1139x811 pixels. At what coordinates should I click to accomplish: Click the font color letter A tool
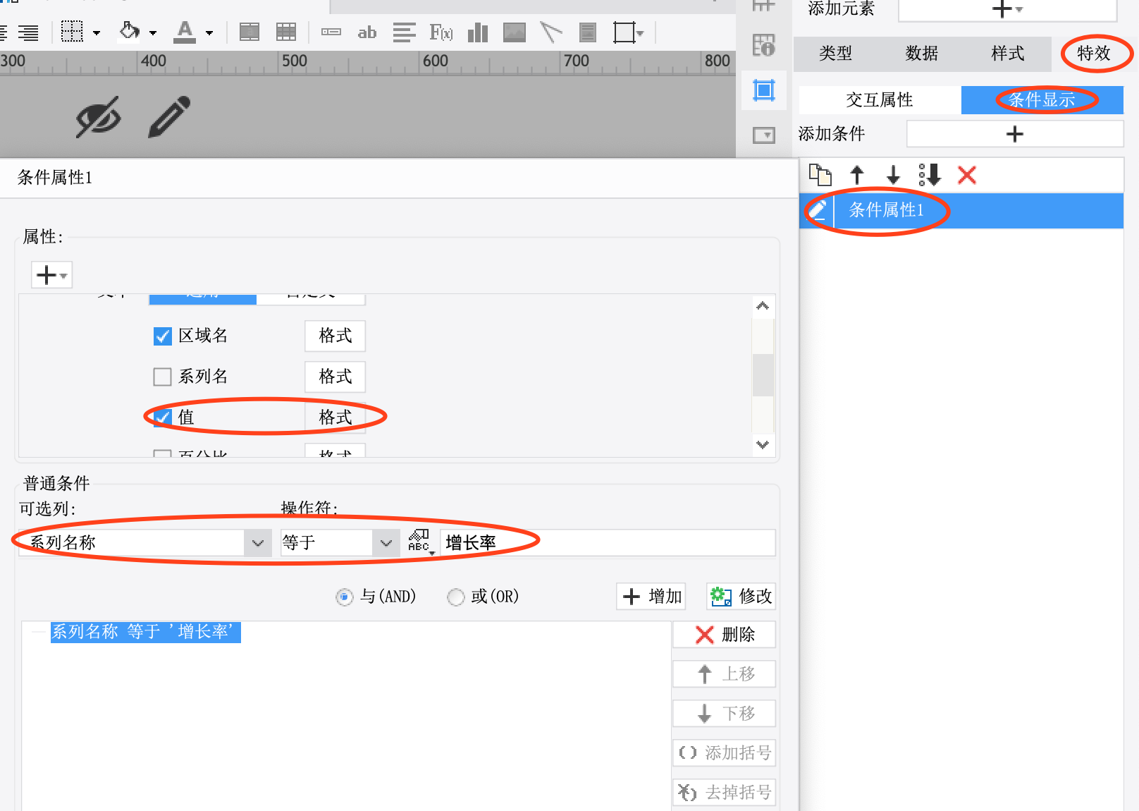pyautogui.click(x=185, y=32)
